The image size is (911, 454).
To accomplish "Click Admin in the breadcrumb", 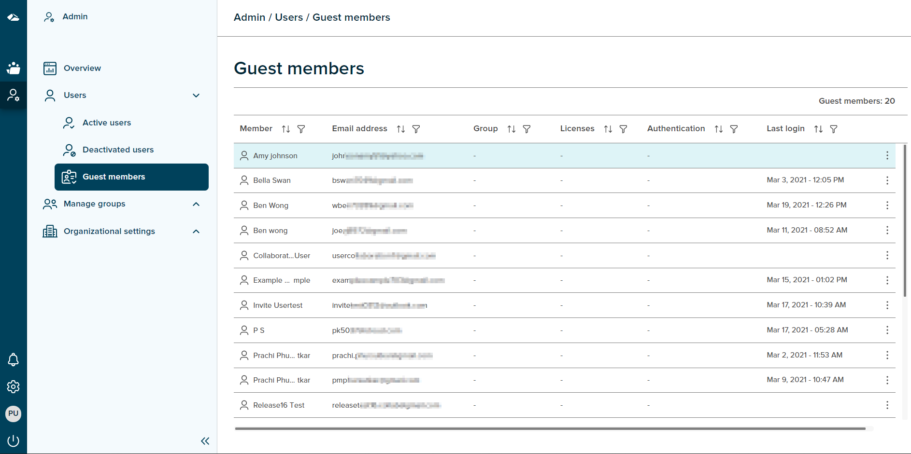I will [249, 17].
